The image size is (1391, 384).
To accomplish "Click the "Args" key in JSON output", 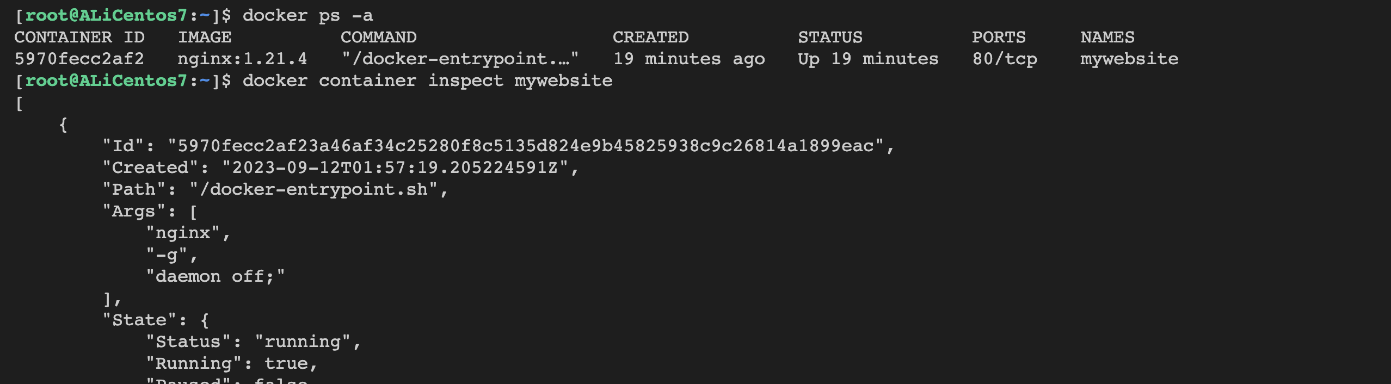I will tap(133, 211).
